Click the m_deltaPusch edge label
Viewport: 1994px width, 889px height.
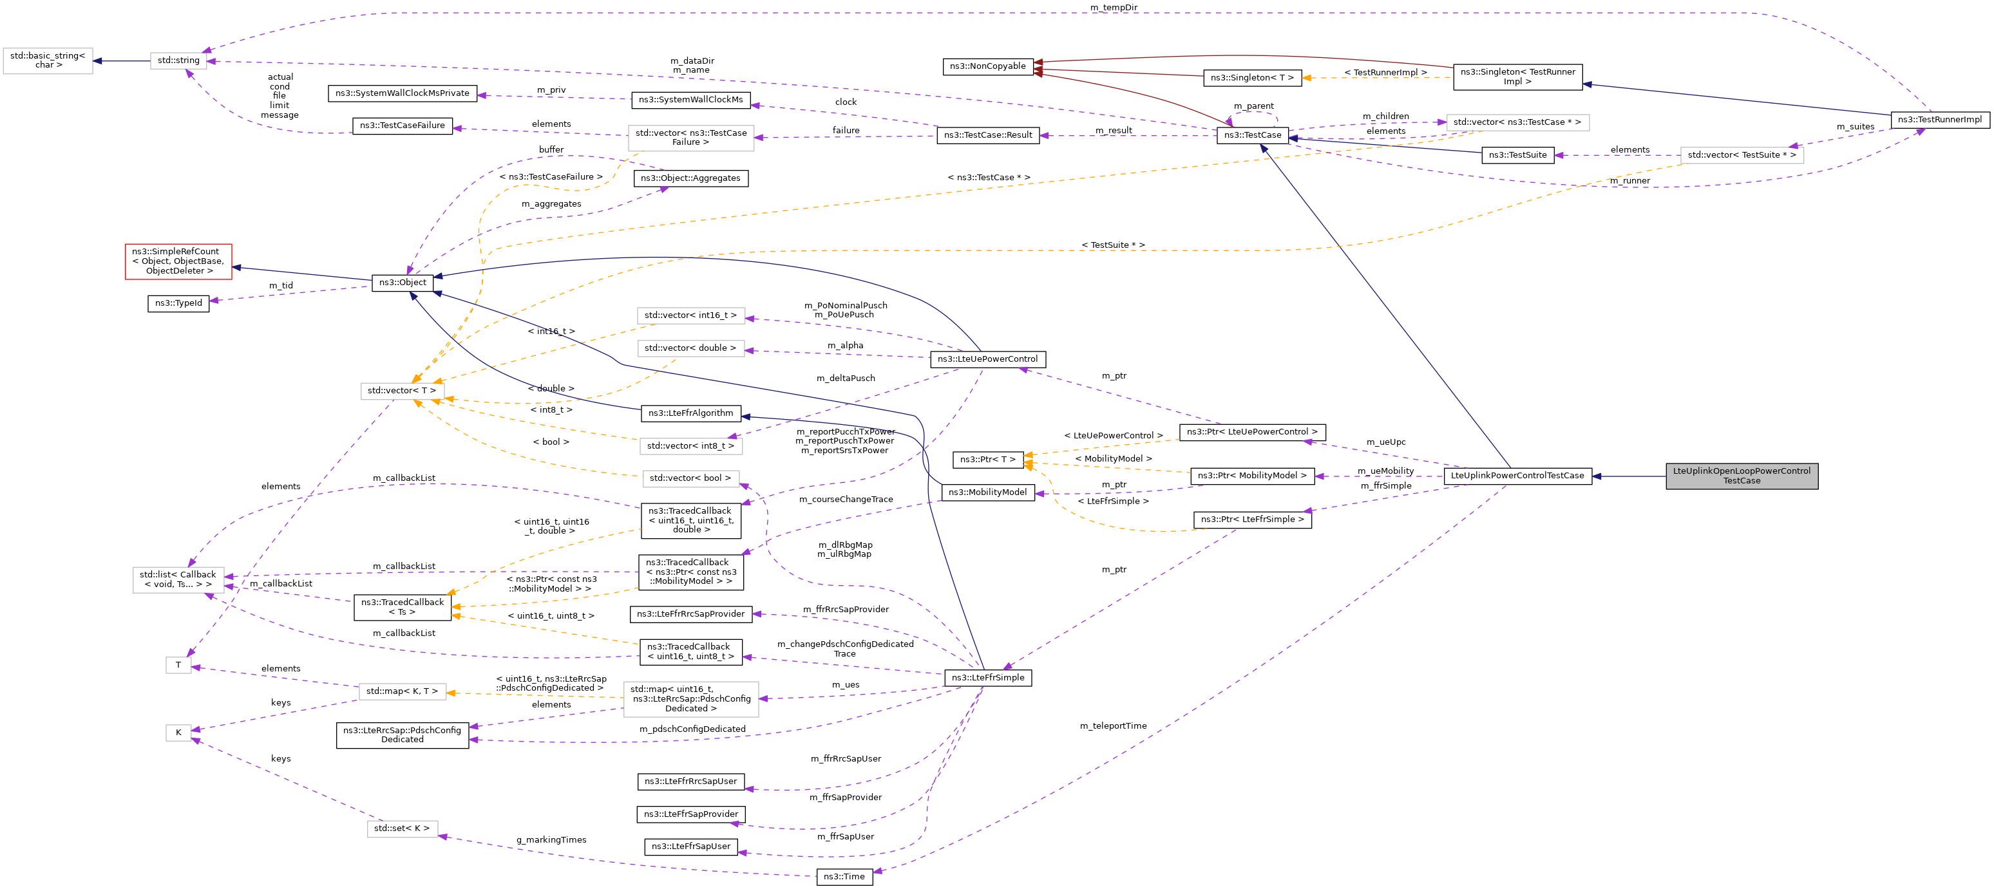pos(846,379)
